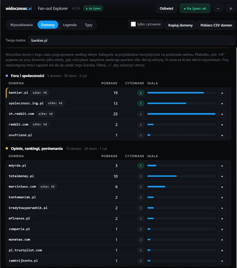237x268 pixels.
Task: Expand pages for zamknijkonto.pl row
Action: [222, 261]
